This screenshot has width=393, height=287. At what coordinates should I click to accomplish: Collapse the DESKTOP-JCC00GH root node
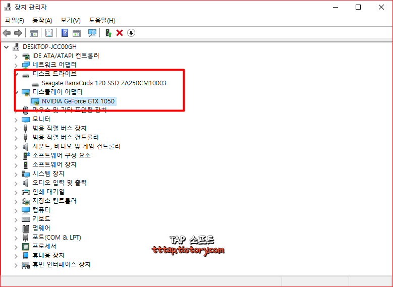[x=7, y=47]
